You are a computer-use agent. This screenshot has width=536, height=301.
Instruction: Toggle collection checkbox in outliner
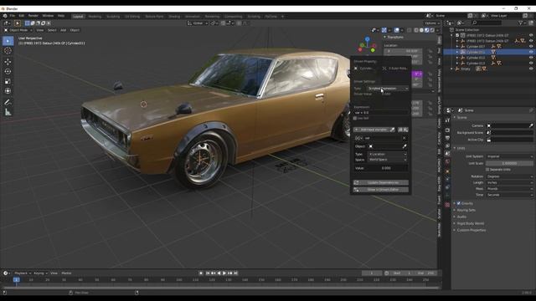(x=457, y=35)
